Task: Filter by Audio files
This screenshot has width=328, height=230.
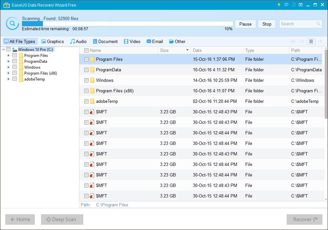Action: coord(78,41)
